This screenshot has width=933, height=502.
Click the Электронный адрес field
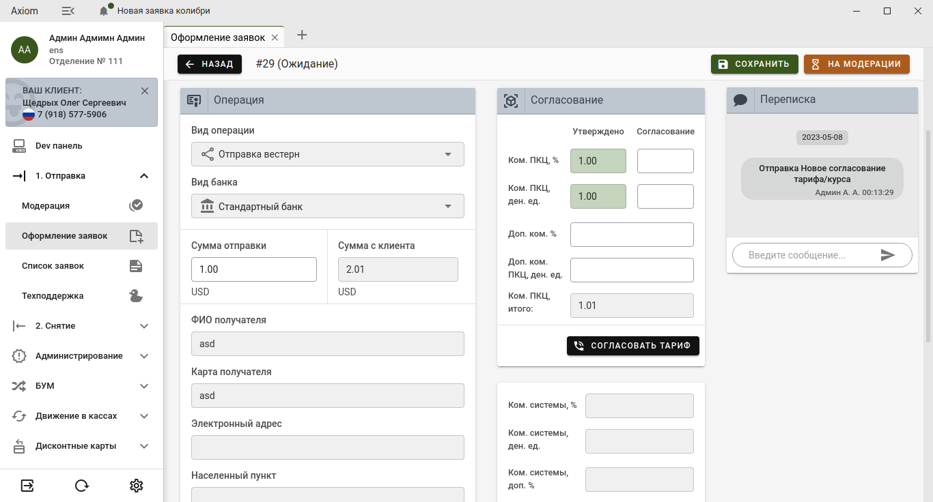(x=328, y=447)
